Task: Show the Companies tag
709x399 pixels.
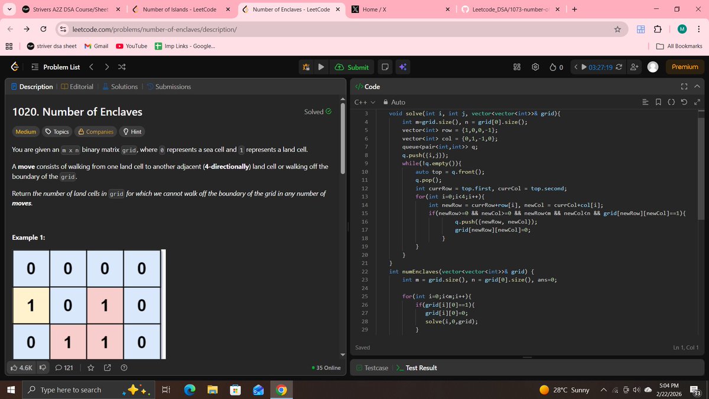Action: click(x=96, y=132)
